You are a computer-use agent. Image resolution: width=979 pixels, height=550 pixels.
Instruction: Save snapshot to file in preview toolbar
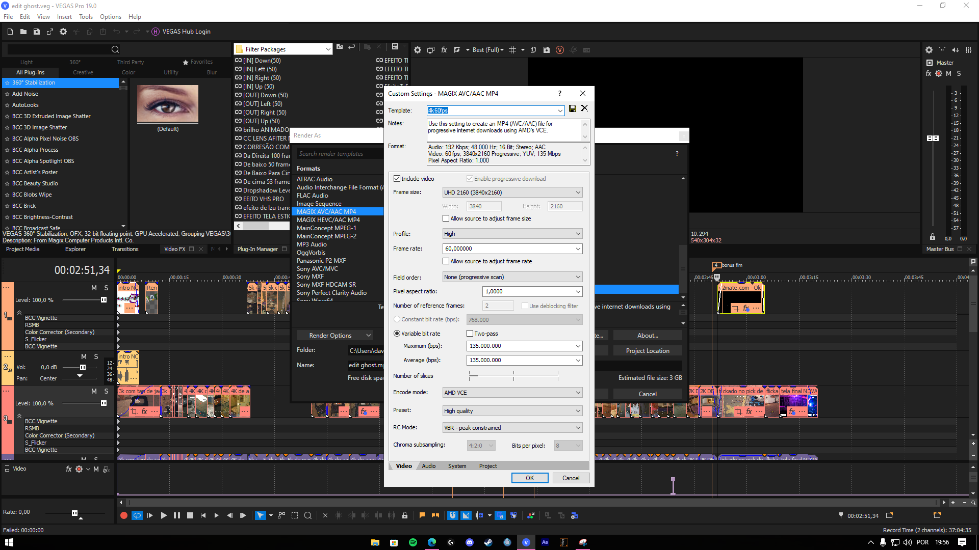[547, 50]
